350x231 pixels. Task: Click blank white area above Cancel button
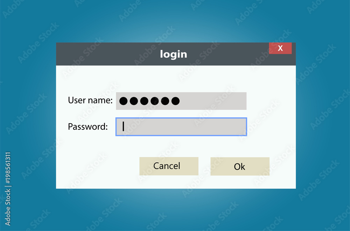pos(169,147)
